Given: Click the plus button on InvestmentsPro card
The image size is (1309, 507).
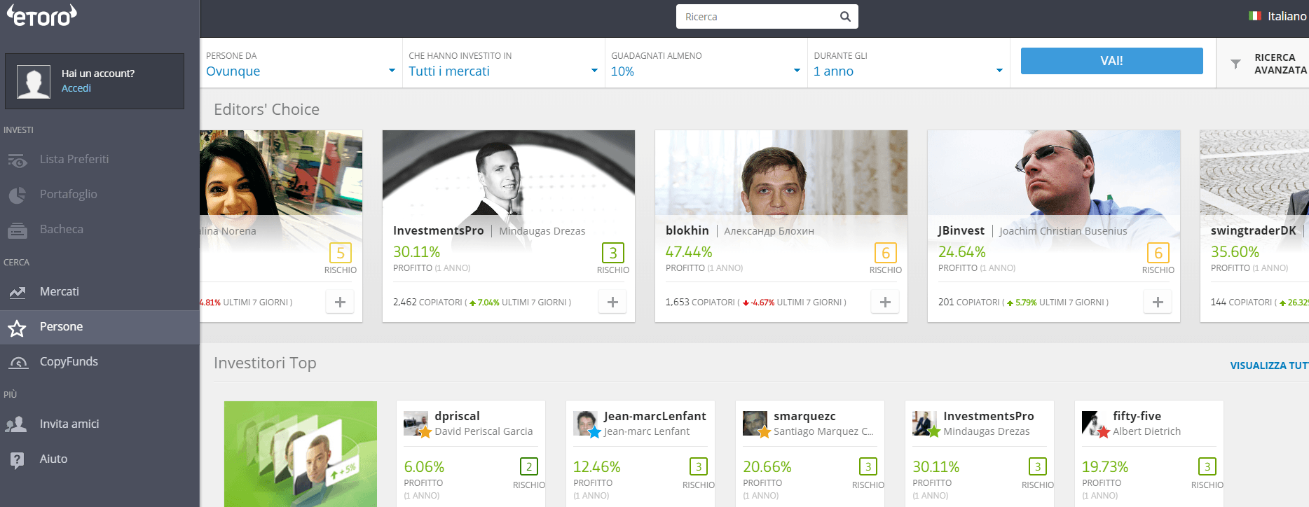Looking at the screenshot, I should (x=612, y=302).
